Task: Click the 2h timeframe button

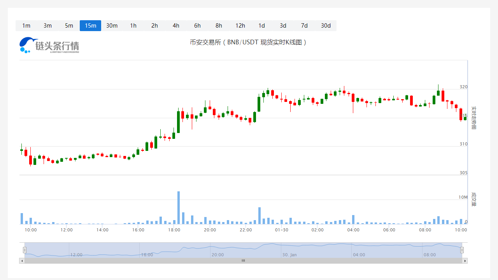Action: click(x=154, y=26)
